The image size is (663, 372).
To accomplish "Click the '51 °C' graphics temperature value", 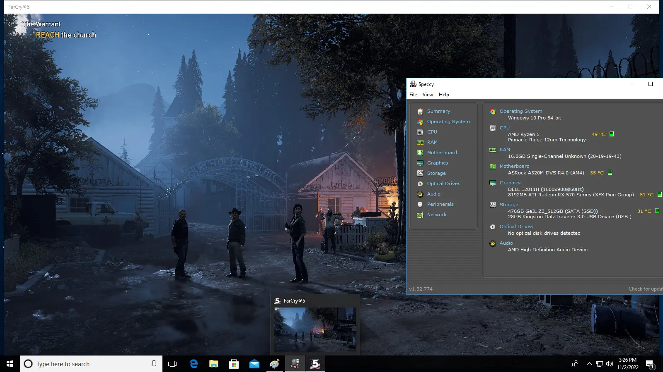I will pos(647,195).
